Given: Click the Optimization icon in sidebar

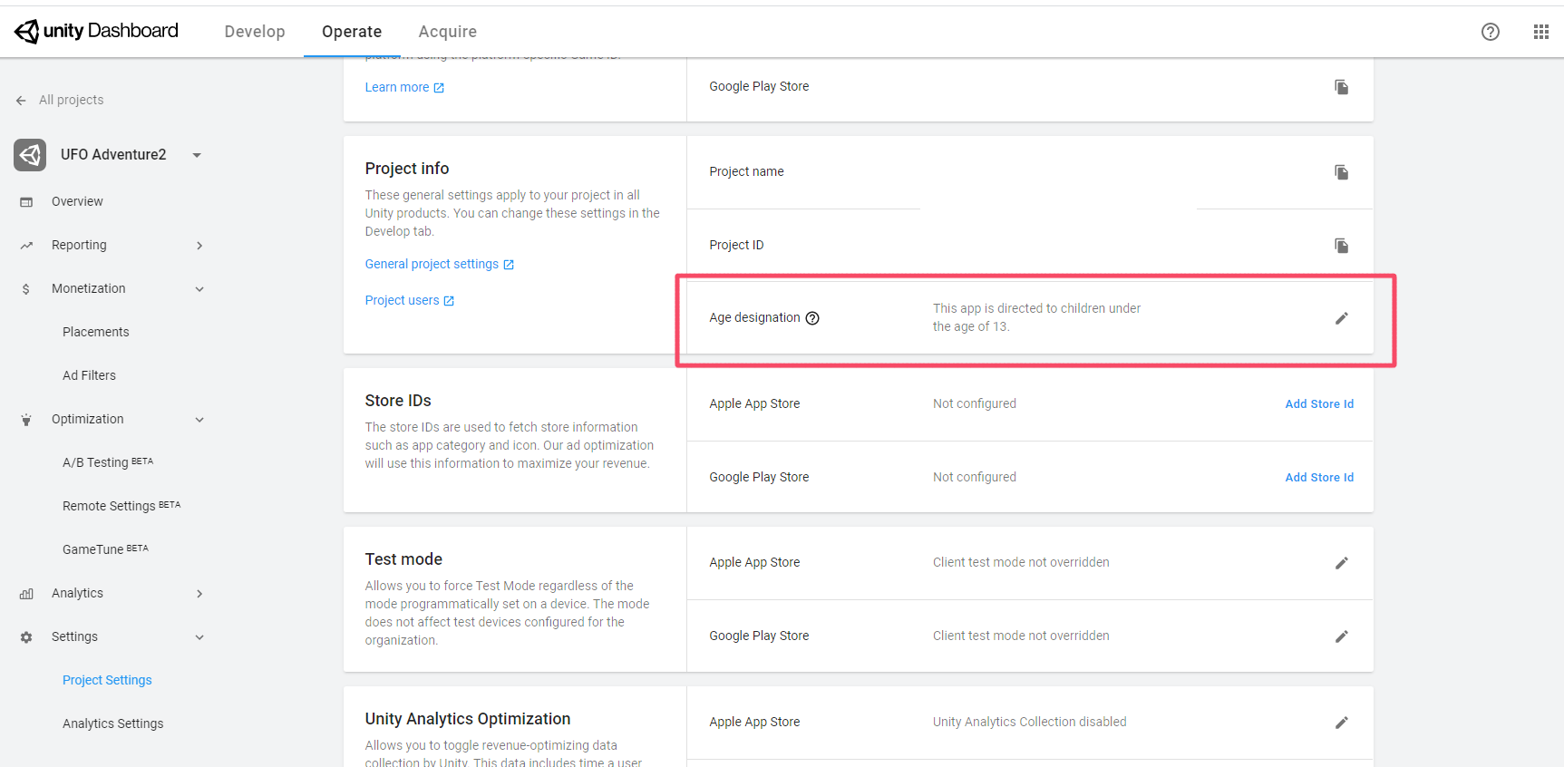Looking at the screenshot, I should (x=26, y=420).
